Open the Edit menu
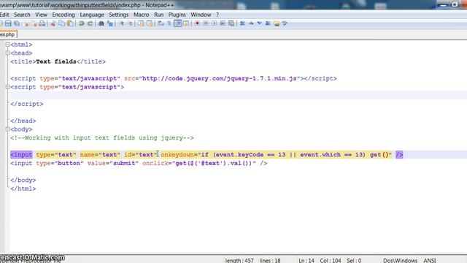467x263 pixels. point(4,15)
